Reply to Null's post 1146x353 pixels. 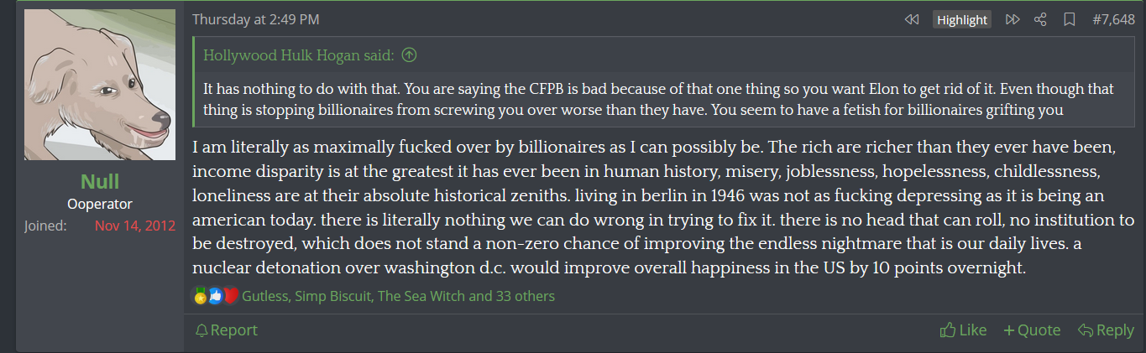tap(1106, 330)
